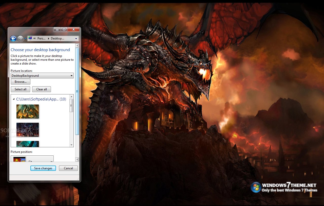Click Select all button
Viewport: 324px width, 206px height.
[21, 89]
